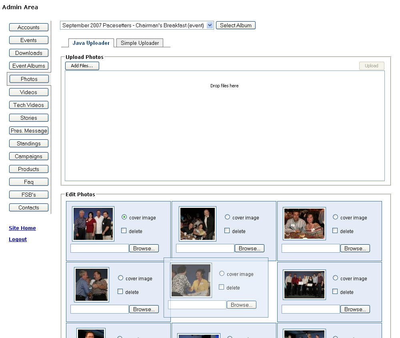This screenshot has height=338, width=400.
Task: Select cover image radio for third photo
Action: point(335,217)
